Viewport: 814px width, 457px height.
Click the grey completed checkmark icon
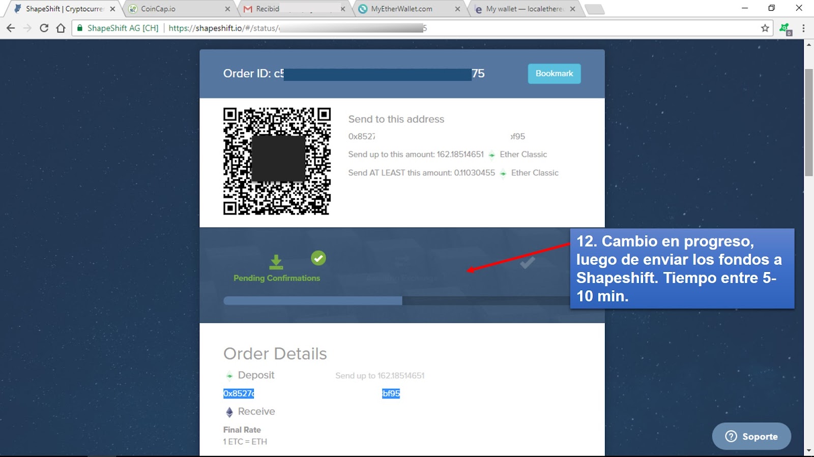point(527,262)
